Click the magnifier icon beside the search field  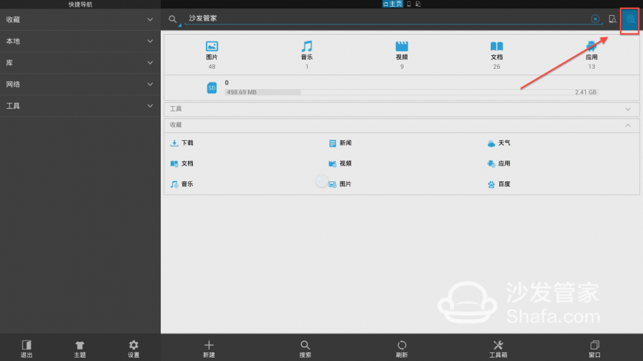coord(173,19)
